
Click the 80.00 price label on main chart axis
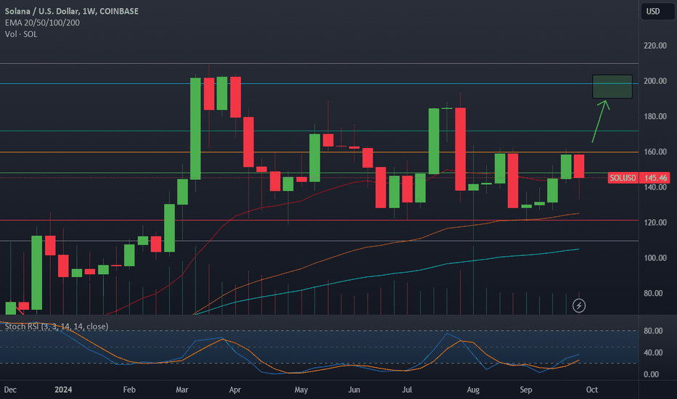click(653, 293)
